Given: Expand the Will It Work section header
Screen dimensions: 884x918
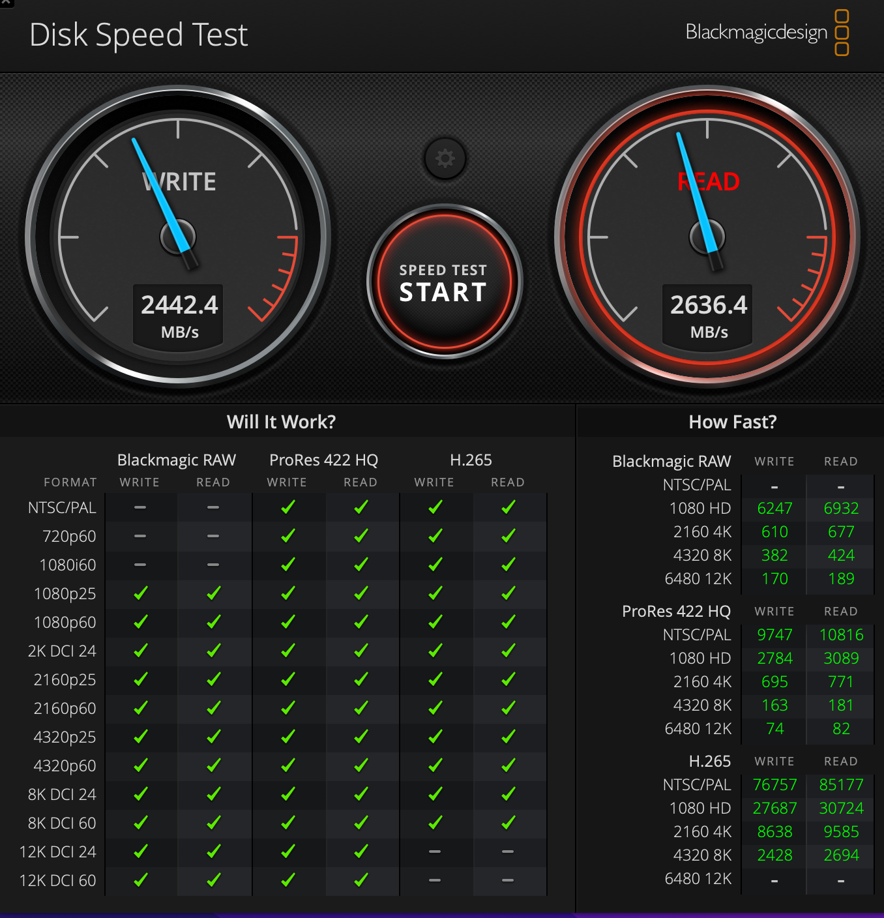Looking at the screenshot, I should pos(282,421).
